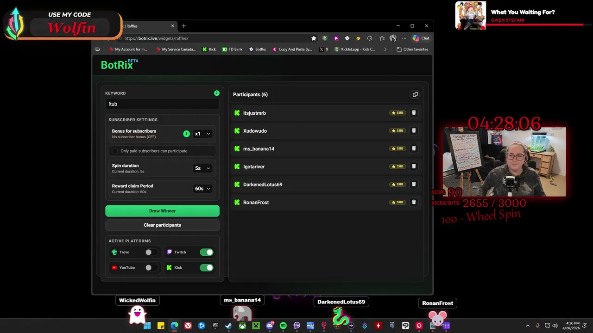Image resolution: width=593 pixels, height=333 pixels.
Task: Open the BotRix bookmark
Action: tap(257, 49)
